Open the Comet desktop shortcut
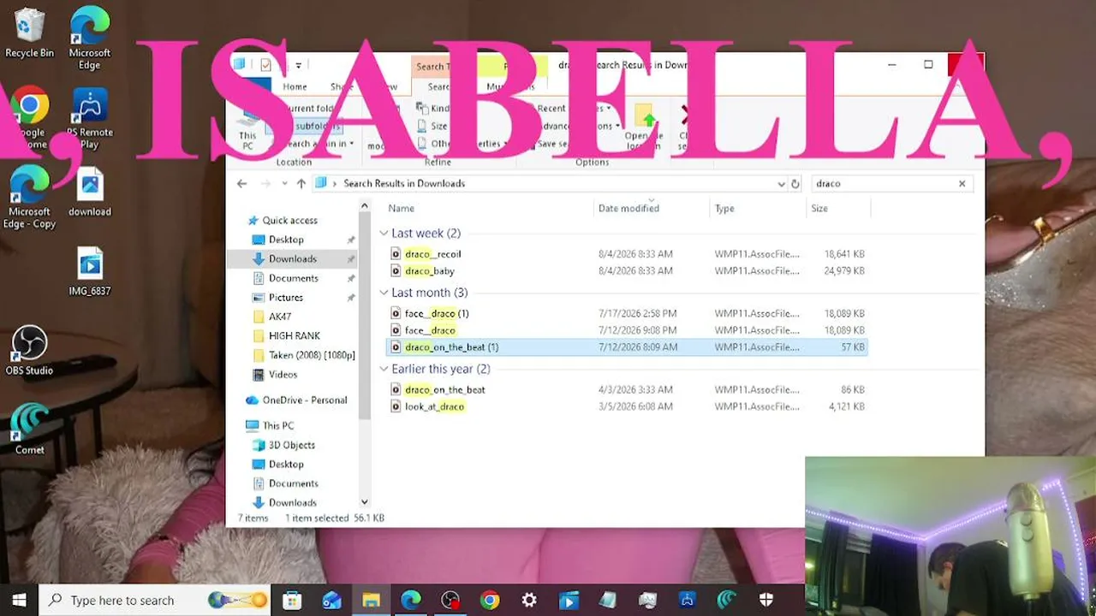 click(x=29, y=429)
